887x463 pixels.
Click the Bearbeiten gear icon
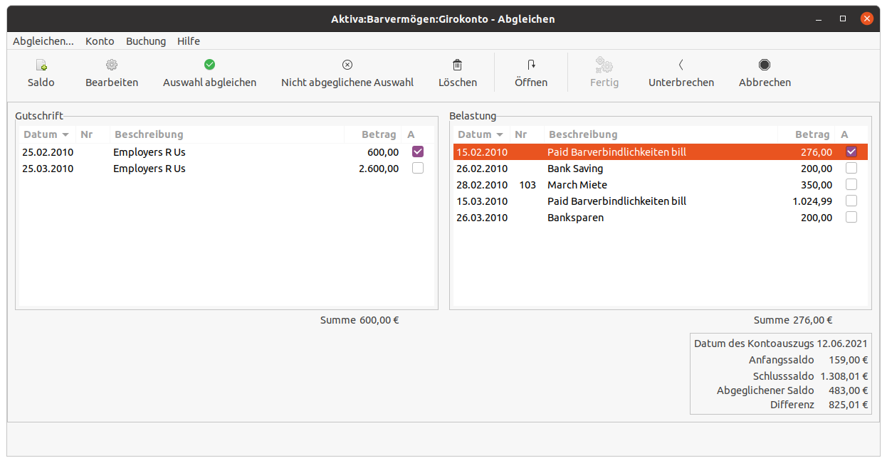click(x=112, y=65)
